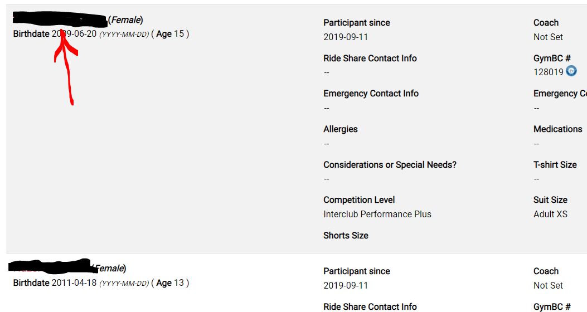Select the 2011-04-18 birthdate text
The image size is (587, 312).
(x=74, y=282)
